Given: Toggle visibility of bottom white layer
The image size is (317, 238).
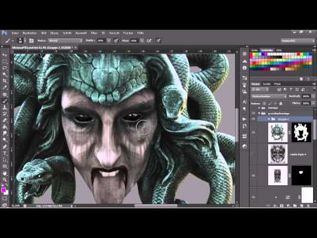Looking at the screenshot, I should tap(254, 197).
